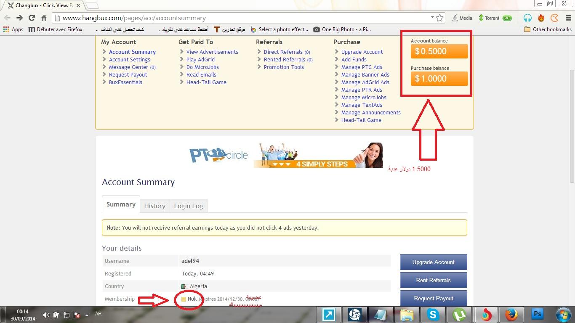The height and width of the screenshot is (323, 575).
Task: Open Head-Tail Game under Purchase
Action: coord(361,120)
